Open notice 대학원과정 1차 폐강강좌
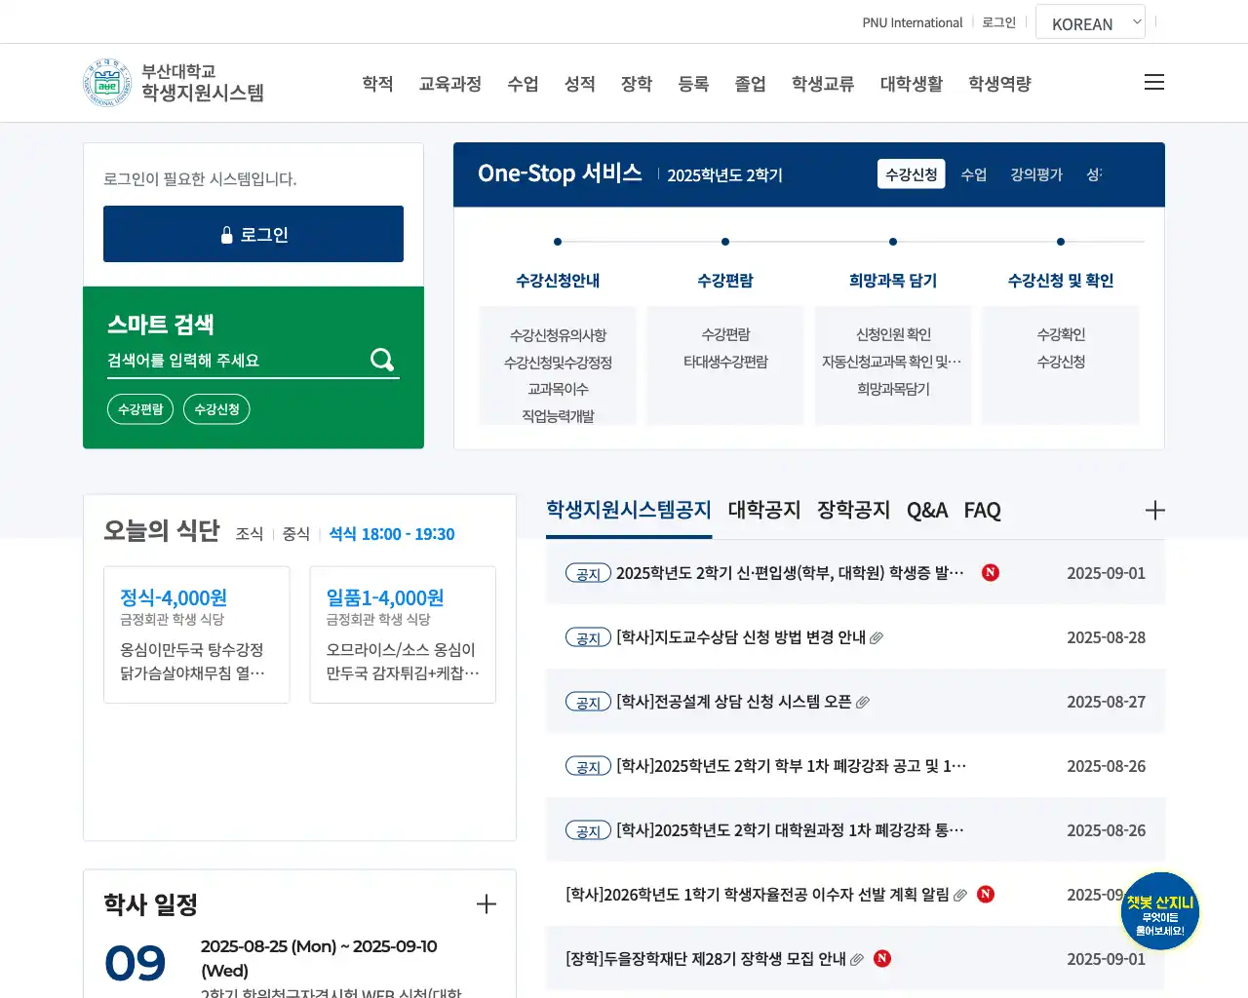1248x998 pixels. click(790, 830)
